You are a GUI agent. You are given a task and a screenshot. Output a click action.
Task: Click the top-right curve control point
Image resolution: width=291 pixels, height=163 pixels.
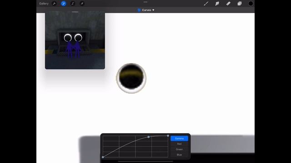coord(168,136)
